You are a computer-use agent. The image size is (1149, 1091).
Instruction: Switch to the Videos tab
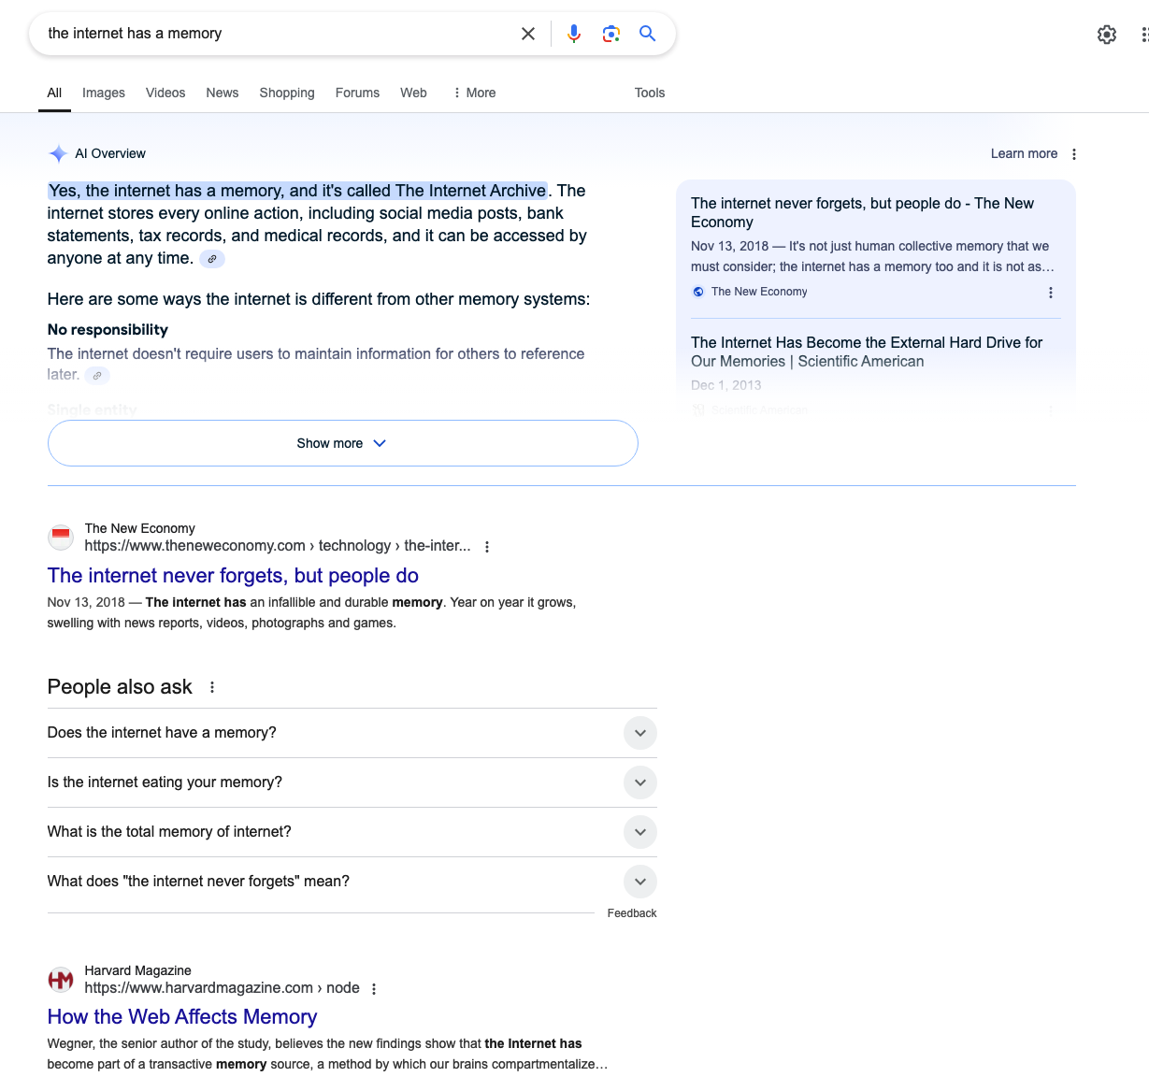pos(165,93)
